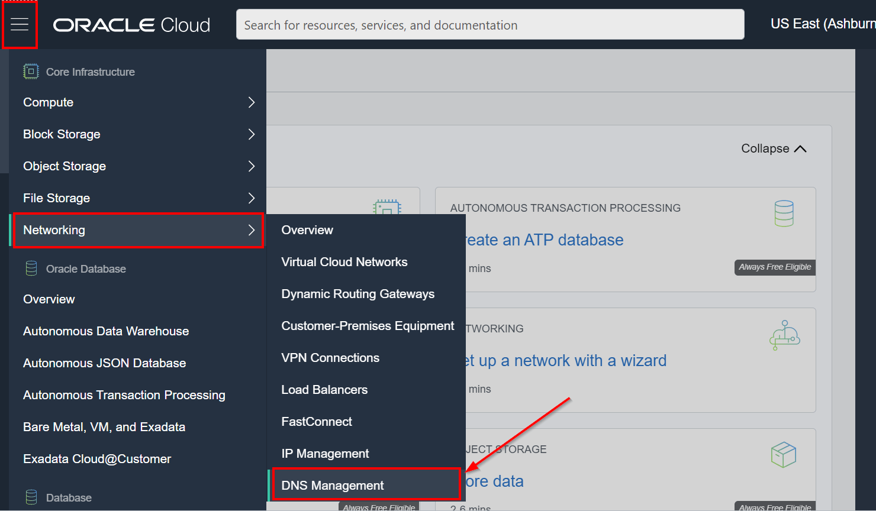Select Load Balancers in Networking submenu
This screenshot has height=511, width=876.
point(324,389)
